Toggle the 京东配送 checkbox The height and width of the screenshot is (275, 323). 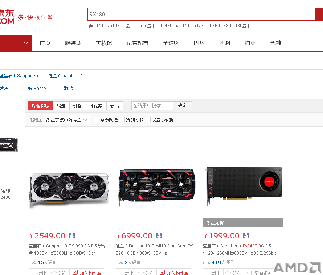click(x=97, y=119)
